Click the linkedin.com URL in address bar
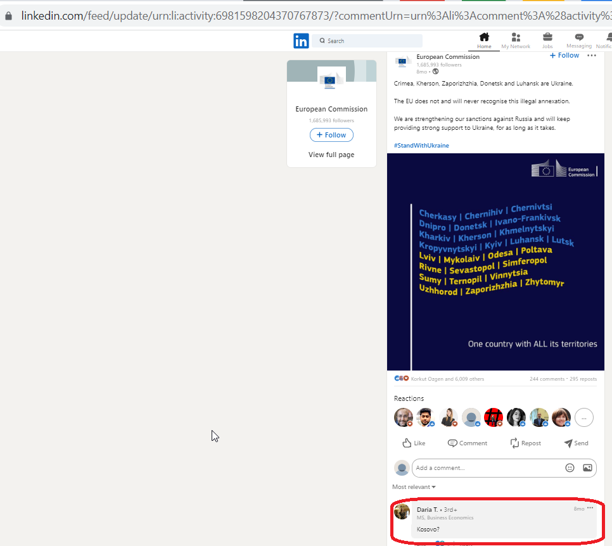 click(316, 16)
